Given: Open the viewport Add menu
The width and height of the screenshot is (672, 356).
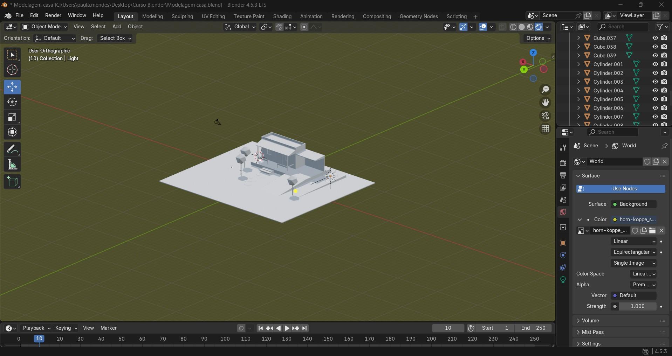Looking at the screenshot, I should (117, 27).
